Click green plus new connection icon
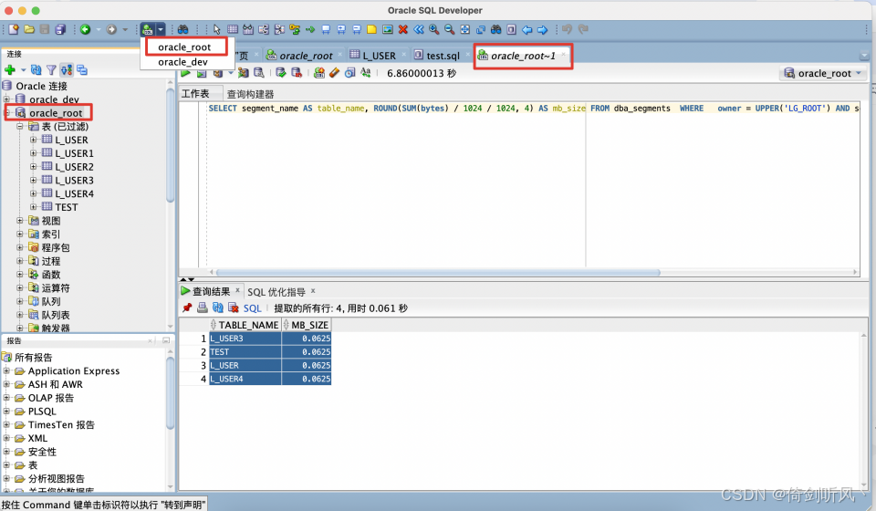Screen dimensions: 876x511 tap(10, 70)
